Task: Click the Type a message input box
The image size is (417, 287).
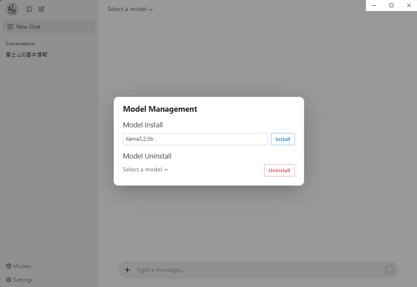Action: pyautogui.click(x=258, y=270)
